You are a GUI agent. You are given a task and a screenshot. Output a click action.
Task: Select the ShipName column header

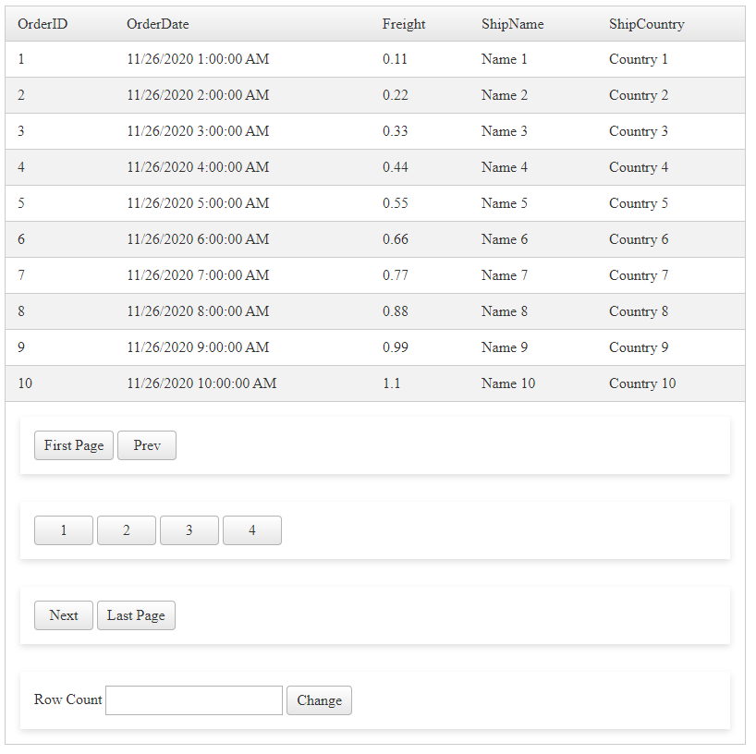coord(512,24)
